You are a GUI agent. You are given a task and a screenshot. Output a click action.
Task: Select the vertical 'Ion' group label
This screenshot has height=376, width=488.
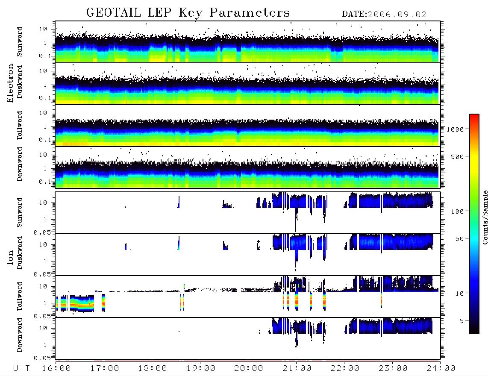pyautogui.click(x=10, y=257)
